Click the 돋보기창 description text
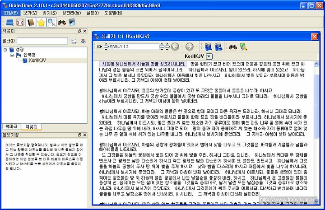The image size is (325, 210). click(44, 157)
